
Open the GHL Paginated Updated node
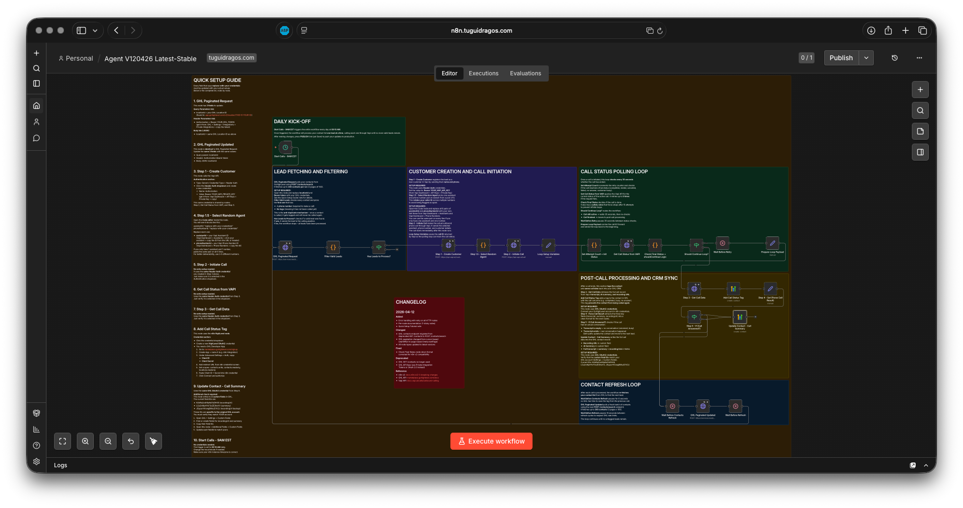coord(703,406)
